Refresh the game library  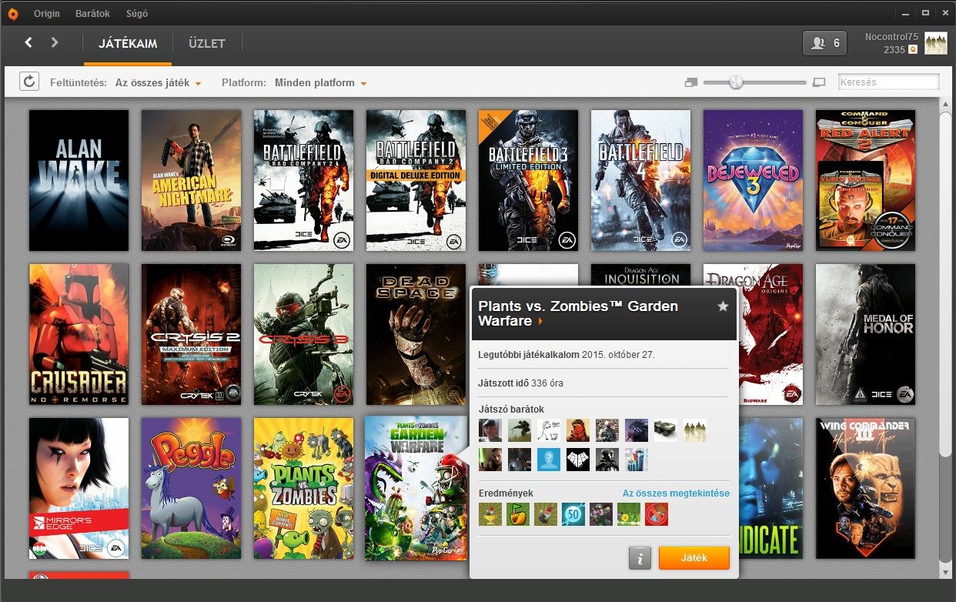tap(29, 82)
